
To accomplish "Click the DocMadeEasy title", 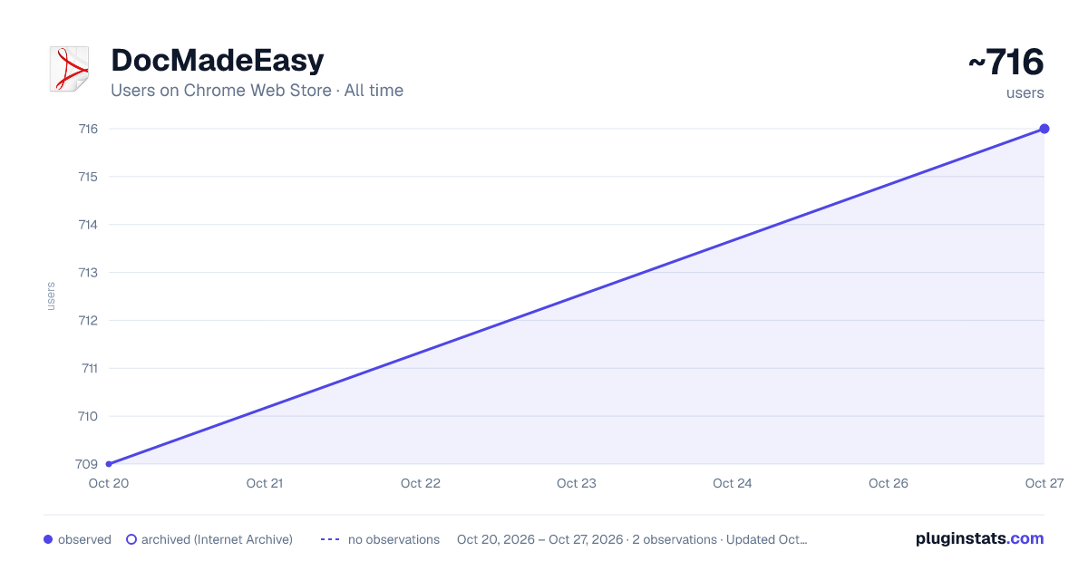I will click(218, 61).
